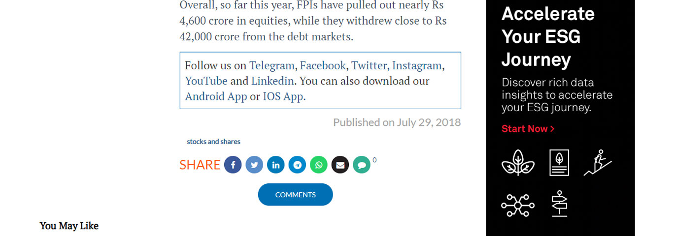
Task: Share via Telegram round icon
Action: tap(297, 165)
